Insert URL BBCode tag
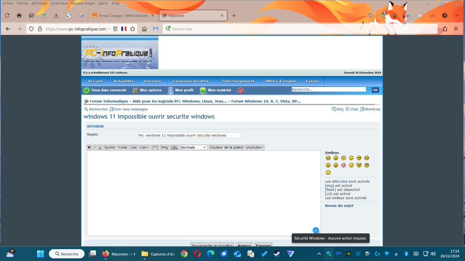This screenshot has width=465, height=261. [x=175, y=147]
